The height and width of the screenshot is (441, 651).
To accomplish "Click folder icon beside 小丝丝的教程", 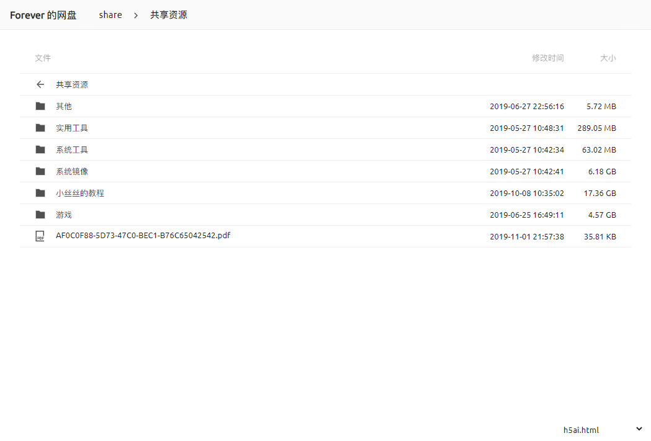I will tap(40, 193).
